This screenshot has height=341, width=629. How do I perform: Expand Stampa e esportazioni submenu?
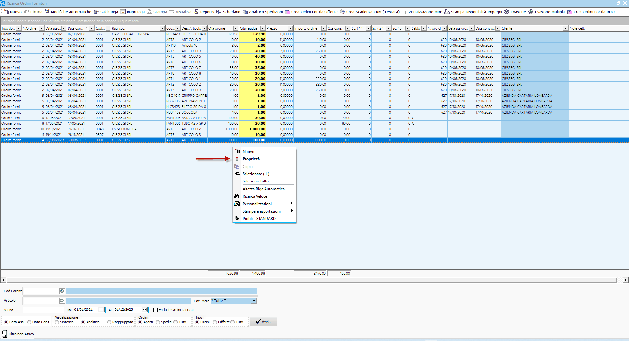tap(264, 211)
